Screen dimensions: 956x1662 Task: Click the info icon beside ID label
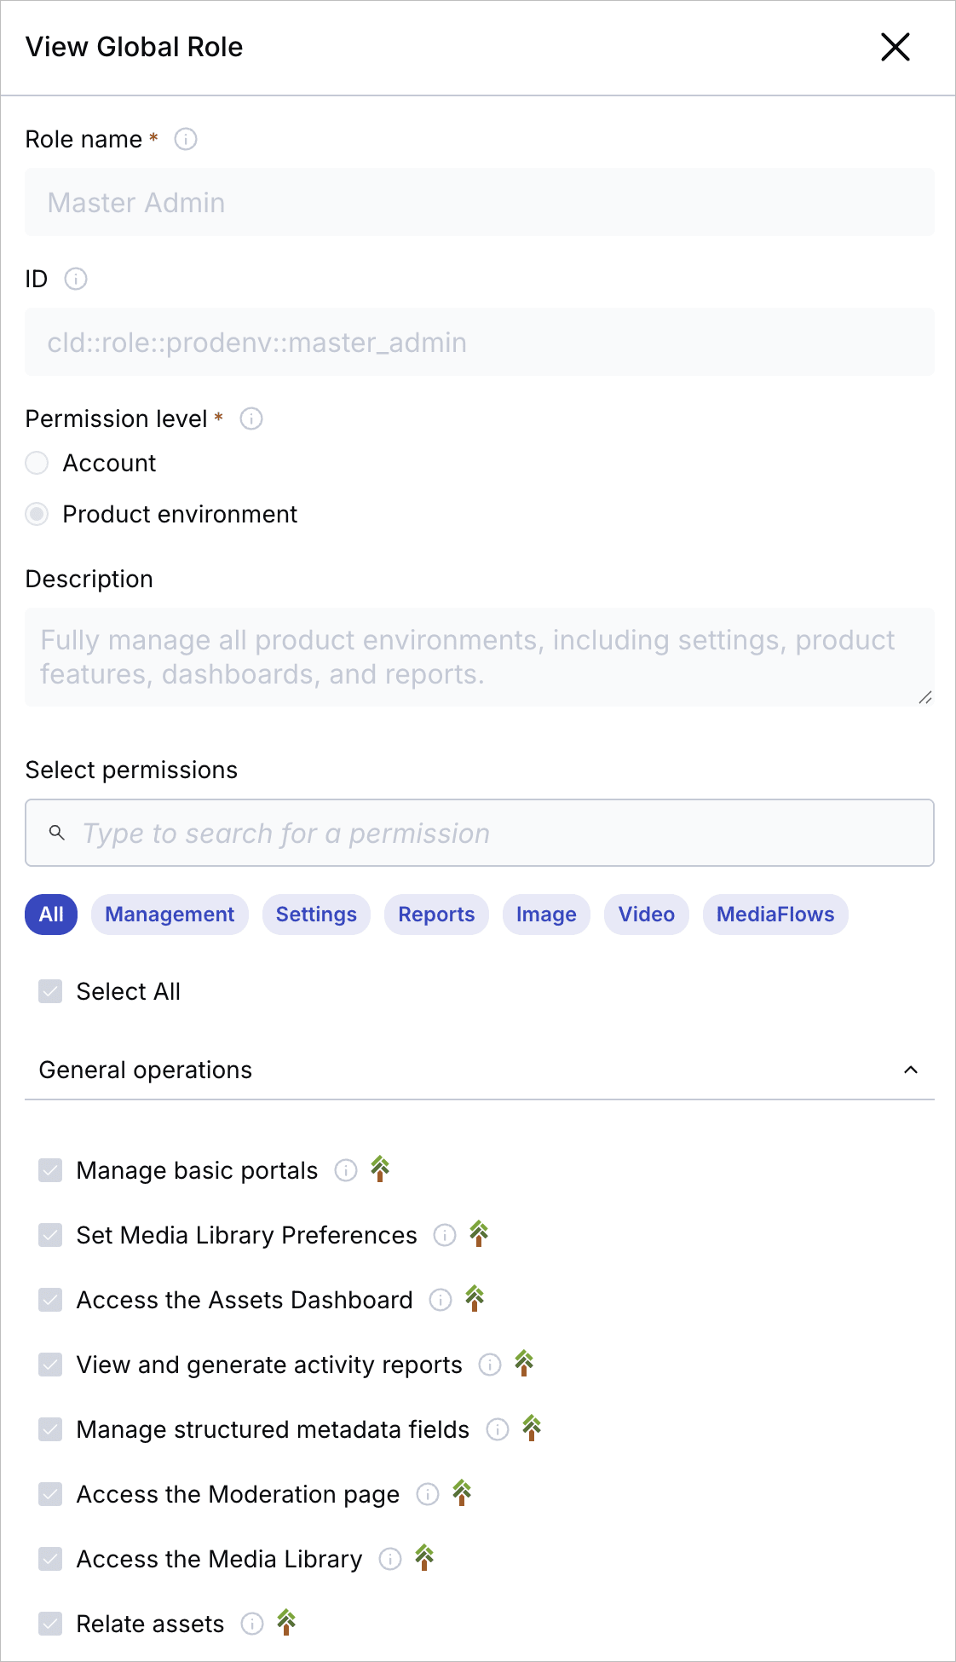76,279
